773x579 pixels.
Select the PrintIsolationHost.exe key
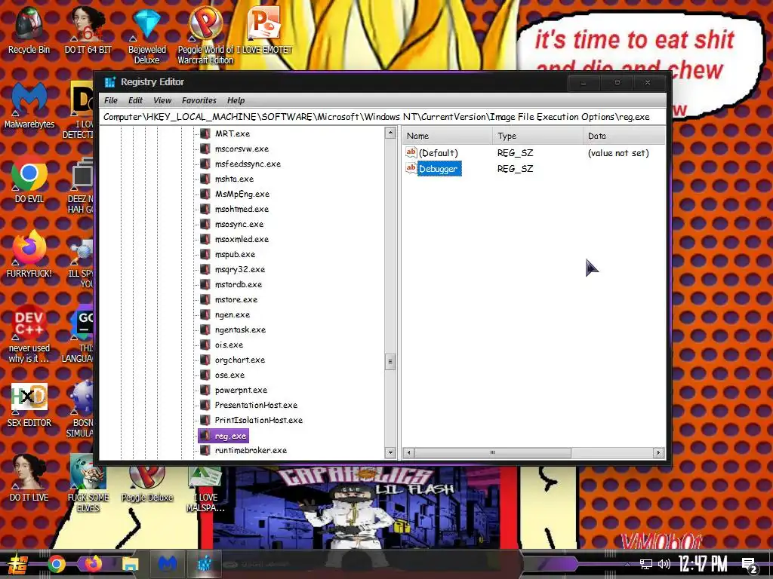[258, 420]
